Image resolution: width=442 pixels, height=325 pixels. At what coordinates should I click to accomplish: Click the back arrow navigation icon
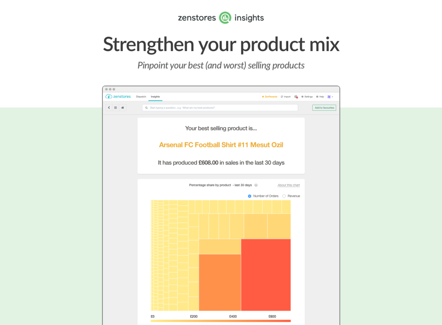click(109, 108)
